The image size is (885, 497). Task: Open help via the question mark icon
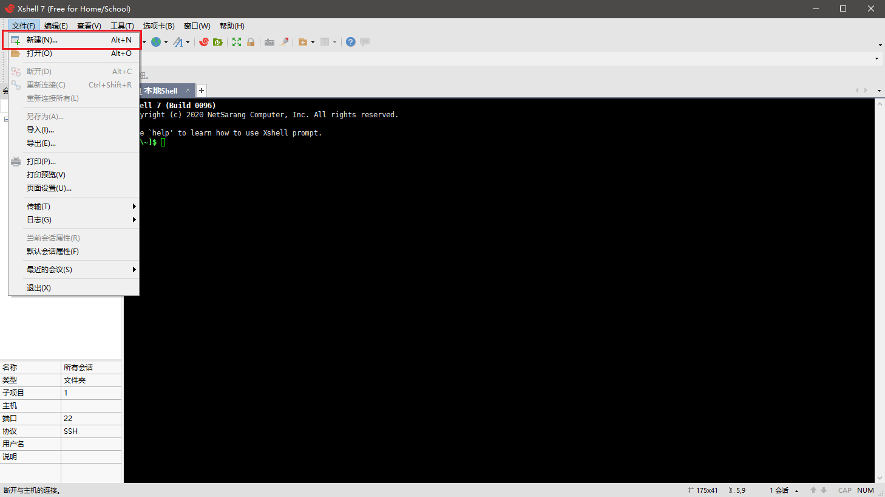click(x=351, y=41)
